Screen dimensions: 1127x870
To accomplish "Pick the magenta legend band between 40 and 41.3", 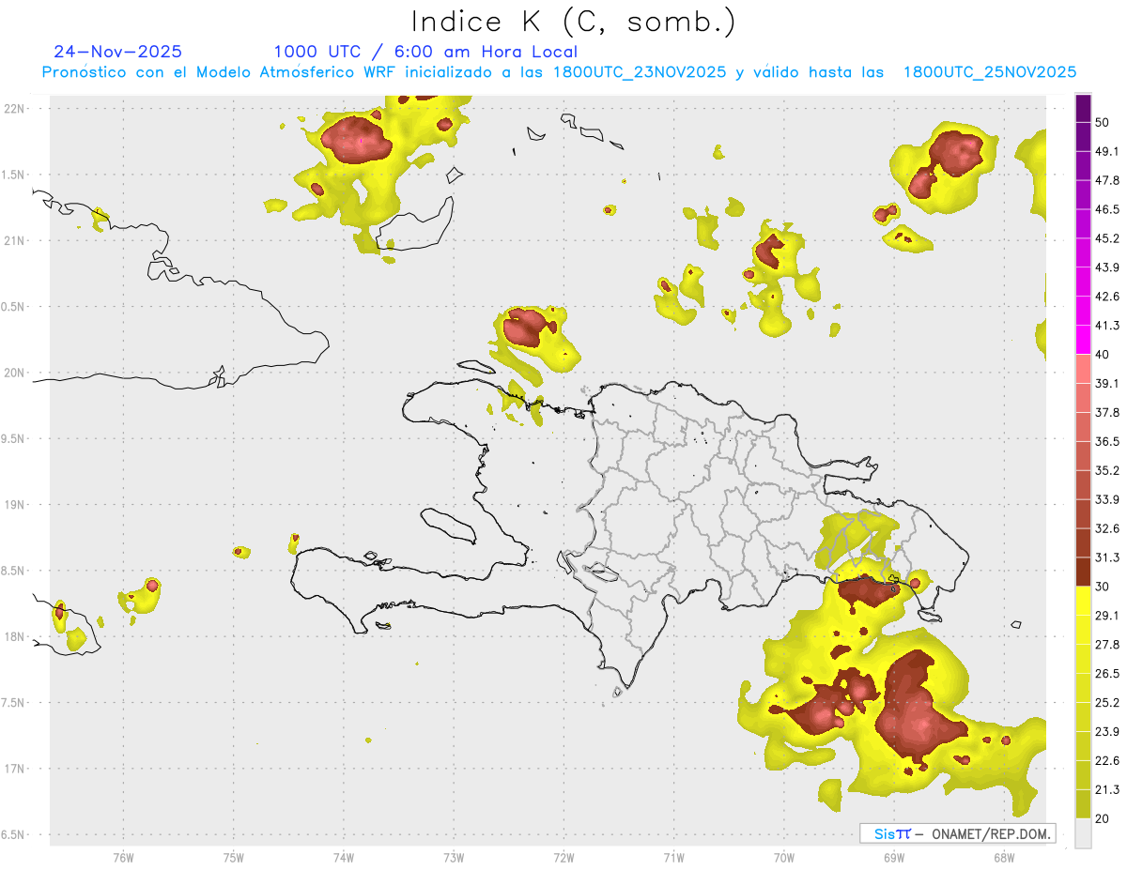I will pos(1083,339).
